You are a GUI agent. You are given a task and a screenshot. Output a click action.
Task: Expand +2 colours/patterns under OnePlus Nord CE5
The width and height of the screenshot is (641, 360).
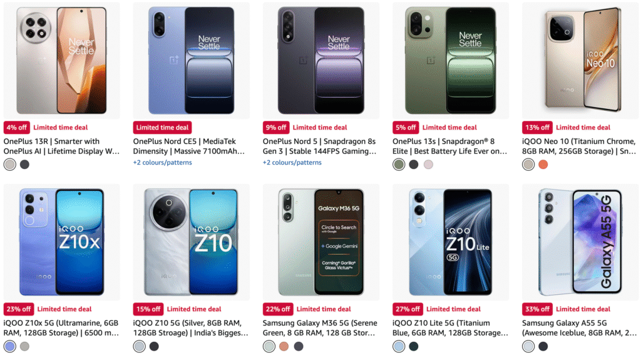coord(162,162)
